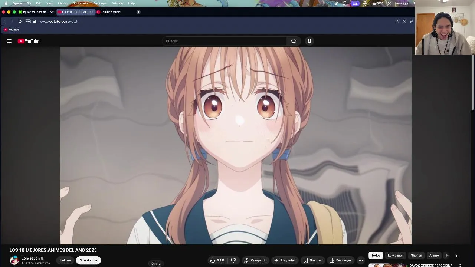475x267 pixels.
Task: Open the Opera pinboard icon in address bar
Action: (397, 22)
